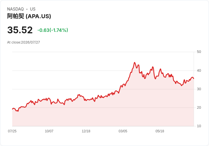Click the rightmost end of the price line
The width and height of the screenshot is (209, 146).
coord(194,79)
